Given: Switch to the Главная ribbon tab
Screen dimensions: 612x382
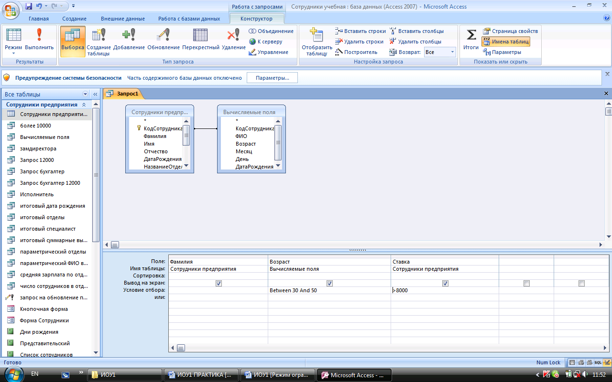Looking at the screenshot, I should pyautogui.click(x=39, y=19).
